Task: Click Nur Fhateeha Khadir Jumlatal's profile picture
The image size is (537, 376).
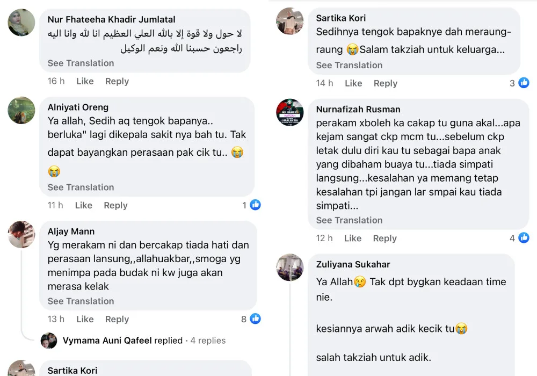Action: (x=21, y=23)
